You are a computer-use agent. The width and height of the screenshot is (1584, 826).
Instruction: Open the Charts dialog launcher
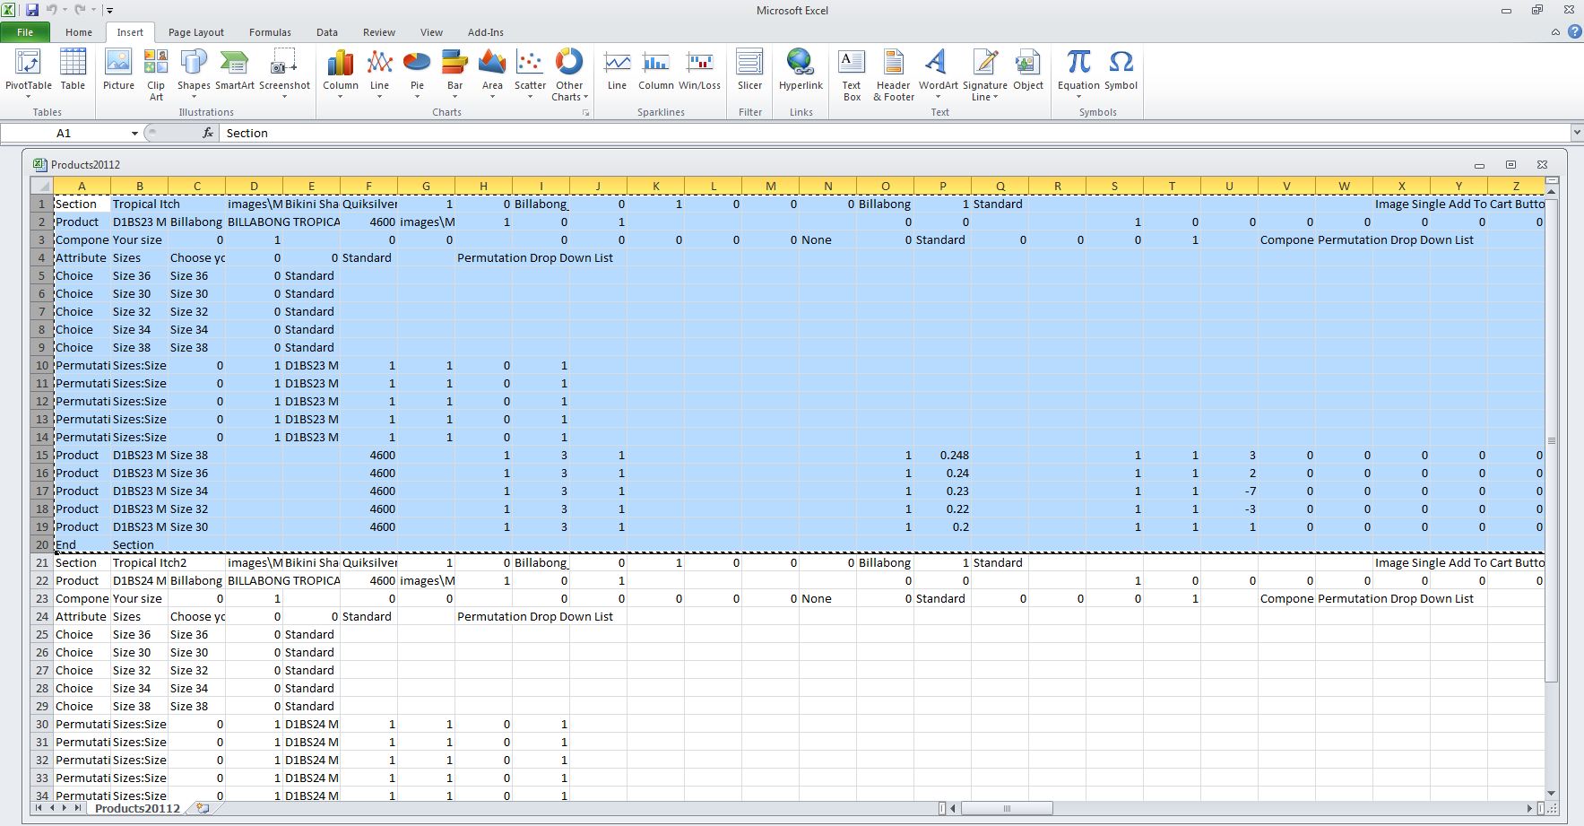(586, 113)
